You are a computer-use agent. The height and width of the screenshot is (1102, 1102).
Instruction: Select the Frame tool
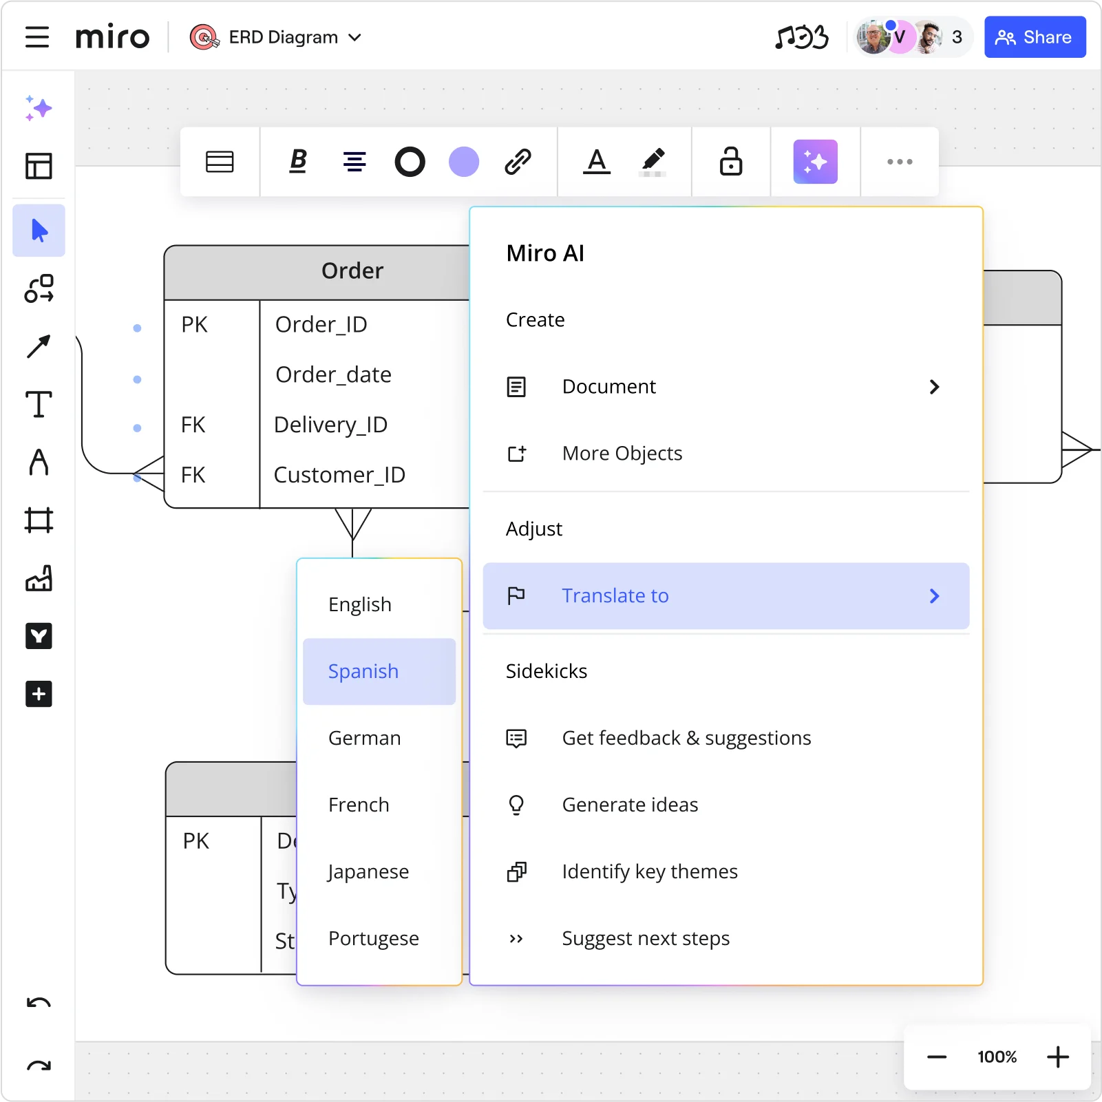click(x=39, y=520)
